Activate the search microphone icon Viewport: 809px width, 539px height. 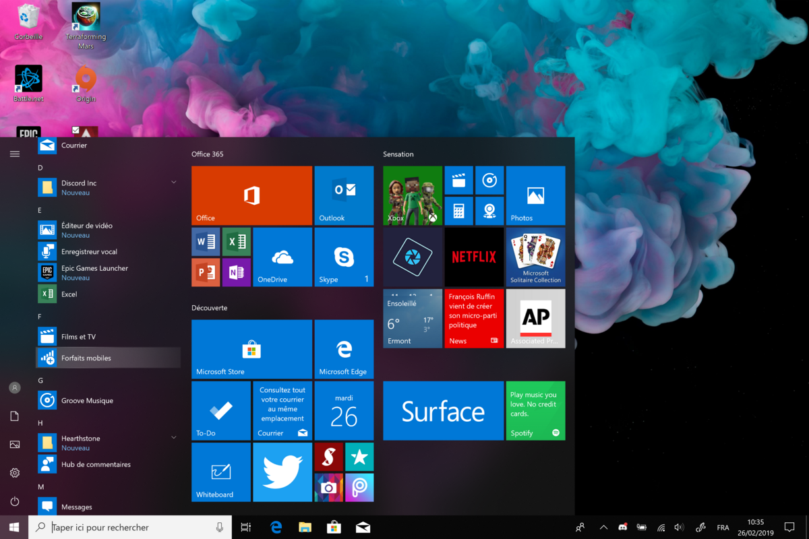click(x=220, y=528)
